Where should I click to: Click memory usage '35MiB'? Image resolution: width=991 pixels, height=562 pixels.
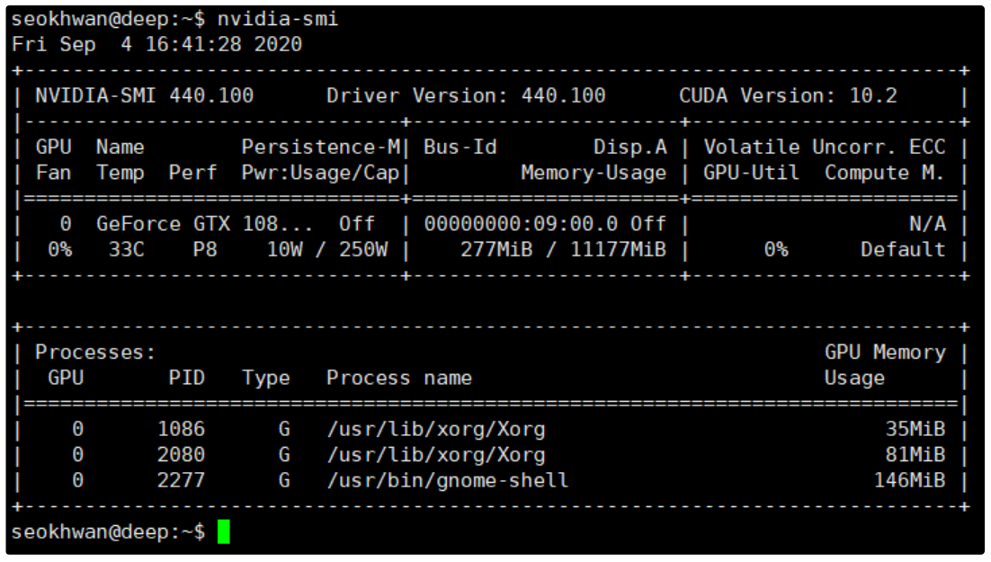point(915,429)
